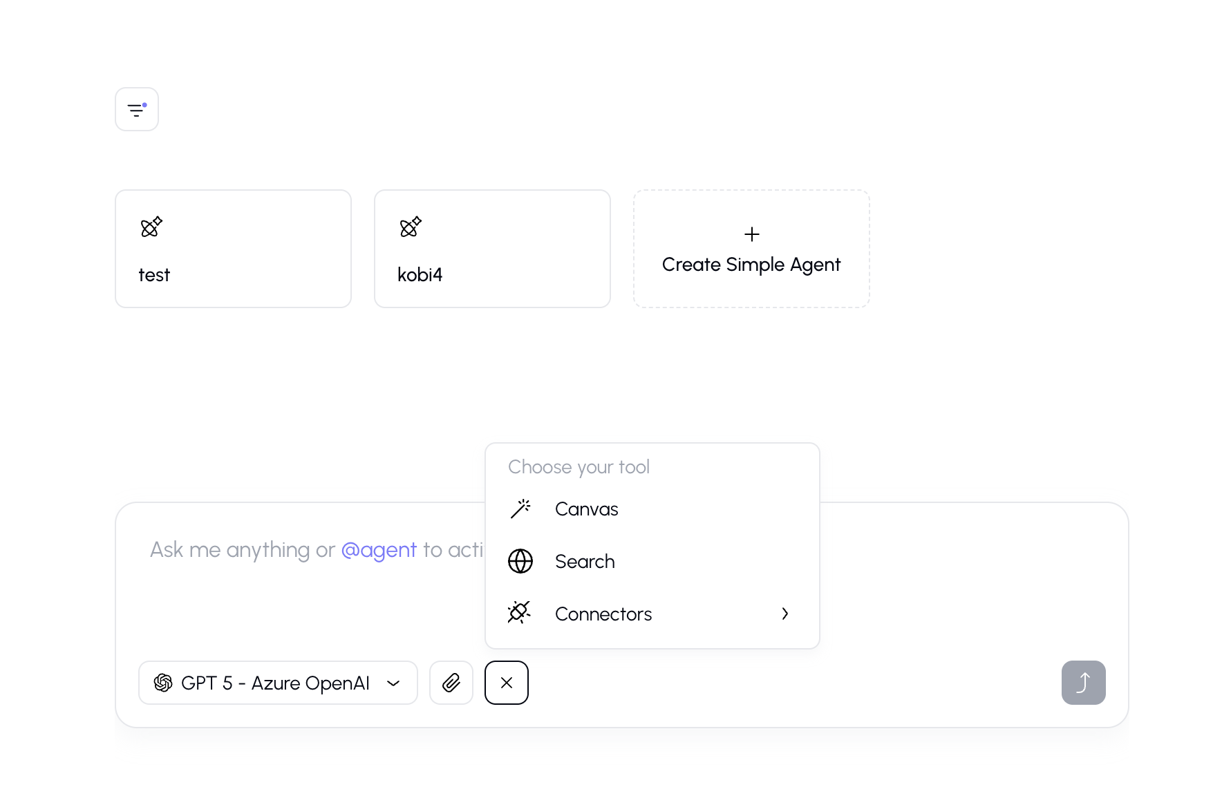Expand the Connectors submenu chevron
Screen dimensions: 1222x796
pyautogui.click(x=784, y=614)
